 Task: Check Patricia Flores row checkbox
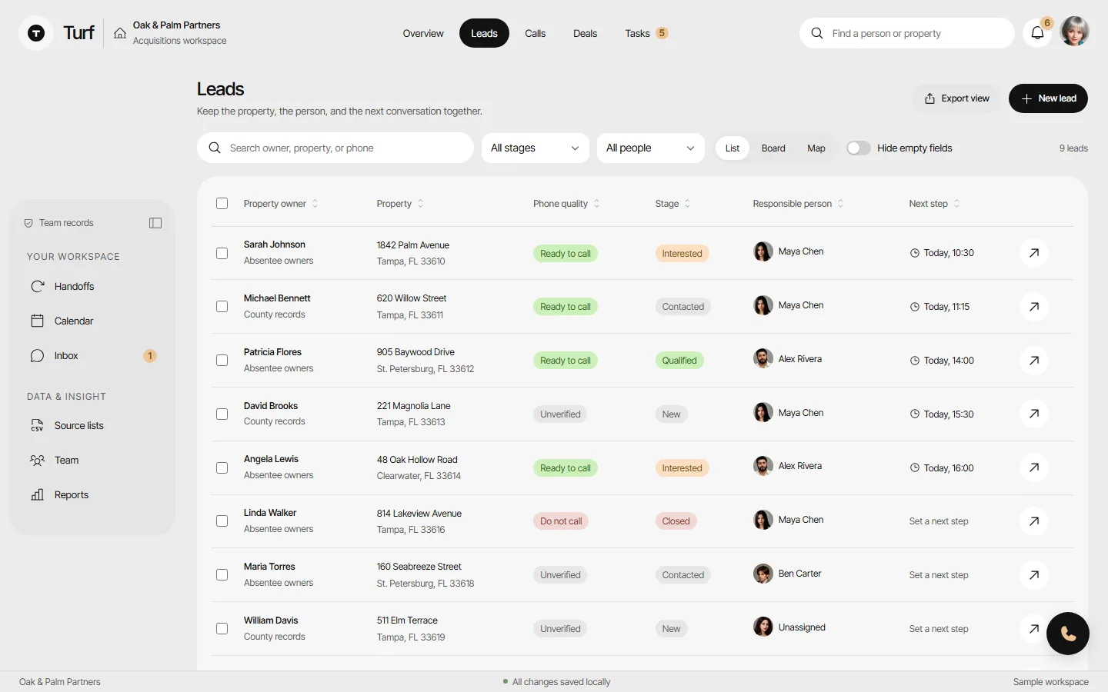[x=222, y=360]
